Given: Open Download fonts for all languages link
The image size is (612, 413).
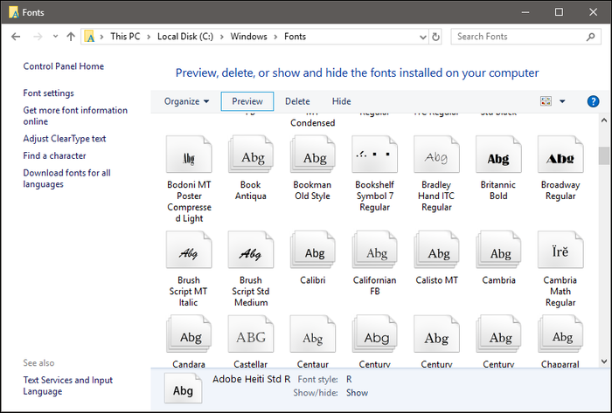Looking at the screenshot, I should [x=66, y=178].
